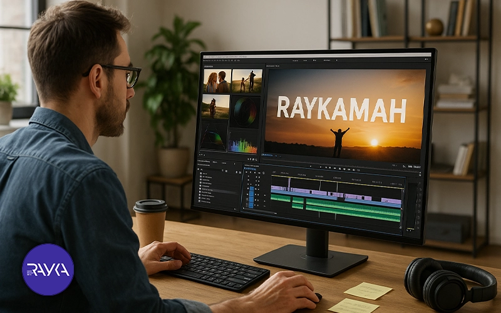The width and height of the screenshot is (501, 313).
Task: Open the vectorscope color wheel panel
Action: coord(245,111)
